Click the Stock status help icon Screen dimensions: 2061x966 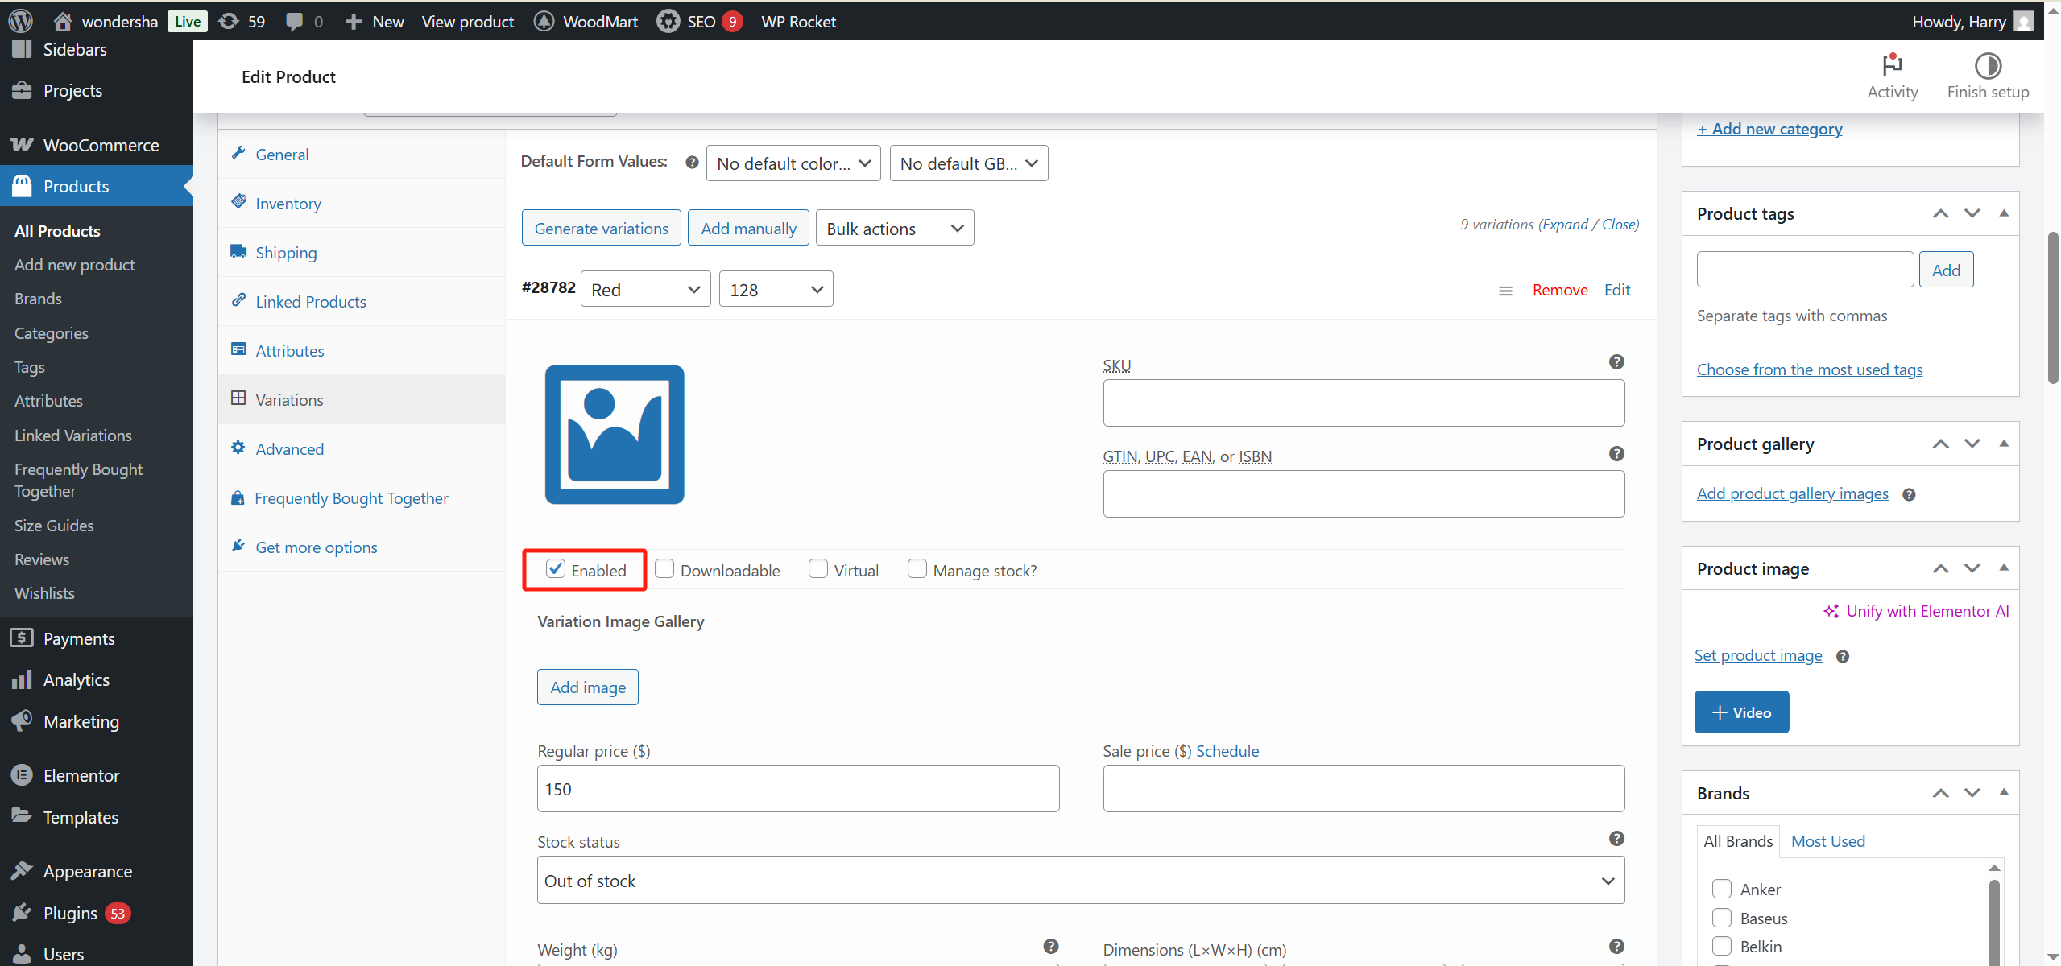1616,839
